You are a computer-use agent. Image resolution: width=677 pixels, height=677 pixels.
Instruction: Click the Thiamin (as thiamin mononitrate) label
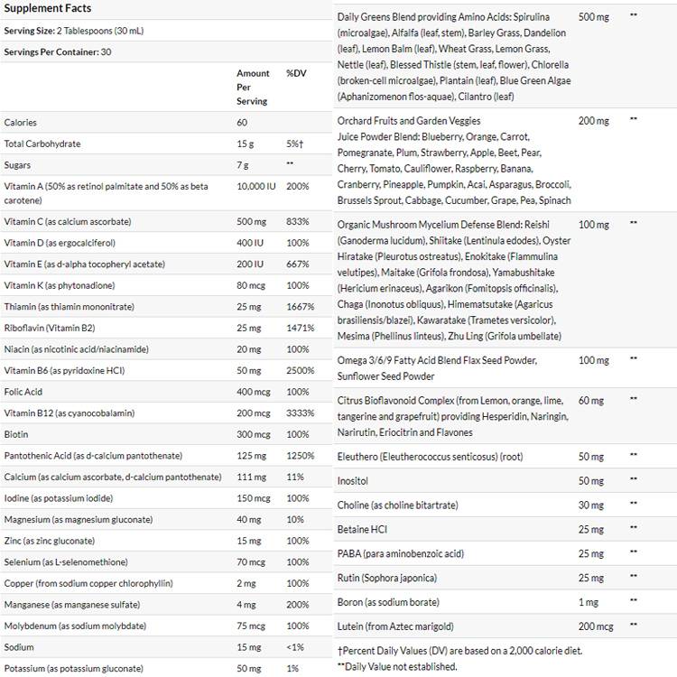(x=69, y=307)
